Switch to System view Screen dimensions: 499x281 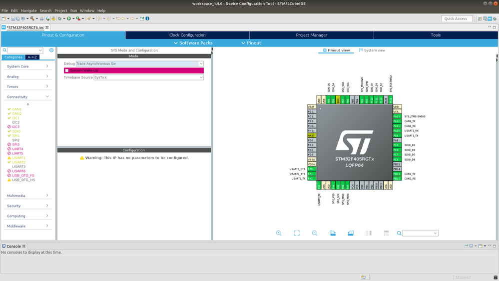coord(372,50)
